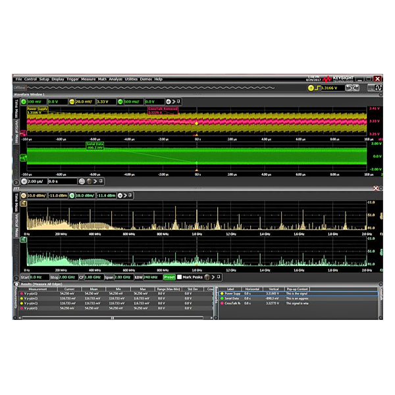Click the add channel plus icon in waveform toolbar
The width and height of the screenshot is (395, 395).
point(169,102)
